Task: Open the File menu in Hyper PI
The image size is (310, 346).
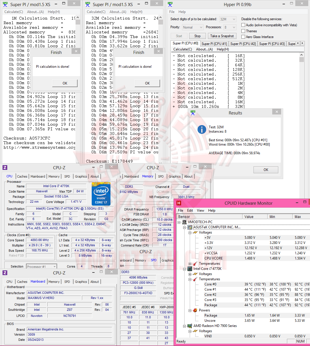Action: tap(172, 12)
